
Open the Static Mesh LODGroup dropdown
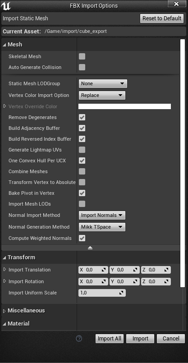103,83
